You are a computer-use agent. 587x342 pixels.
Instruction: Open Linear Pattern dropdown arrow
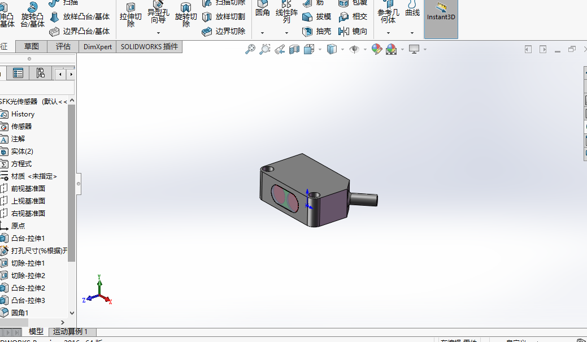tap(286, 33)
